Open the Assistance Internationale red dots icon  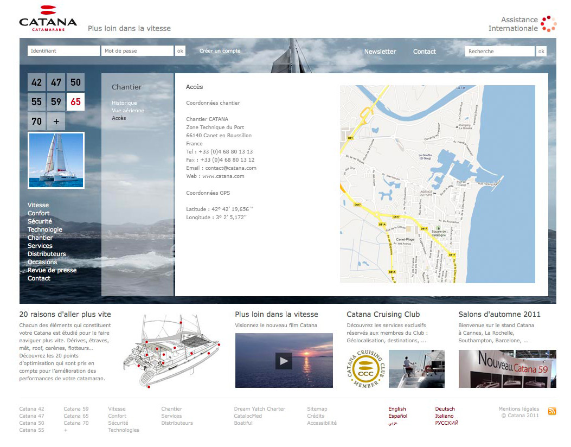(x=548, y=24)
